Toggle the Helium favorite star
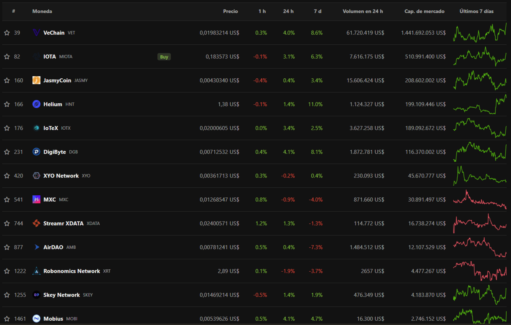The height and width of the screenshot is (325, 511). pos(7,104)
